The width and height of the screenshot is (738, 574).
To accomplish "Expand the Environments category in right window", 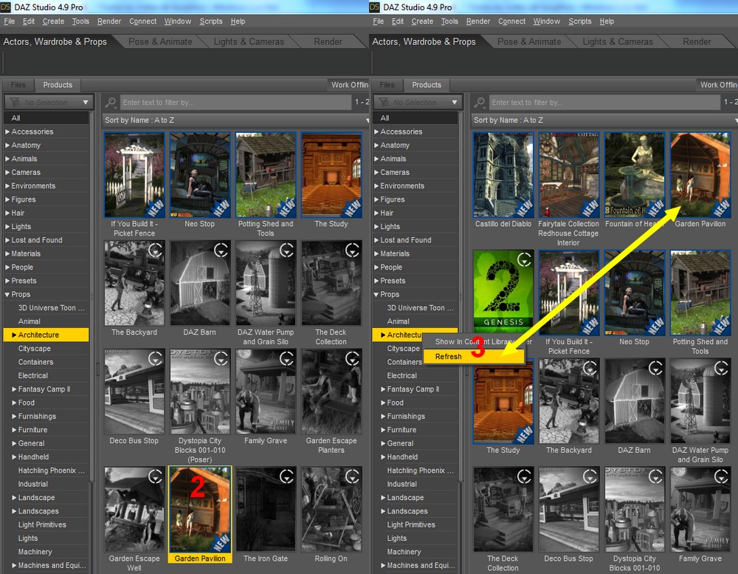I will point(376,186).
